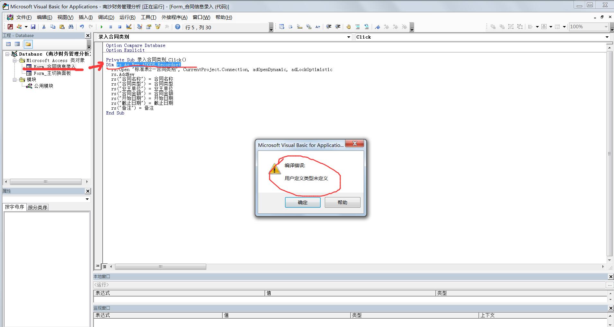This screenshot has width=614, height=327.
Task: Click the Save icon in toolbar
Action: tap(33, 27)
